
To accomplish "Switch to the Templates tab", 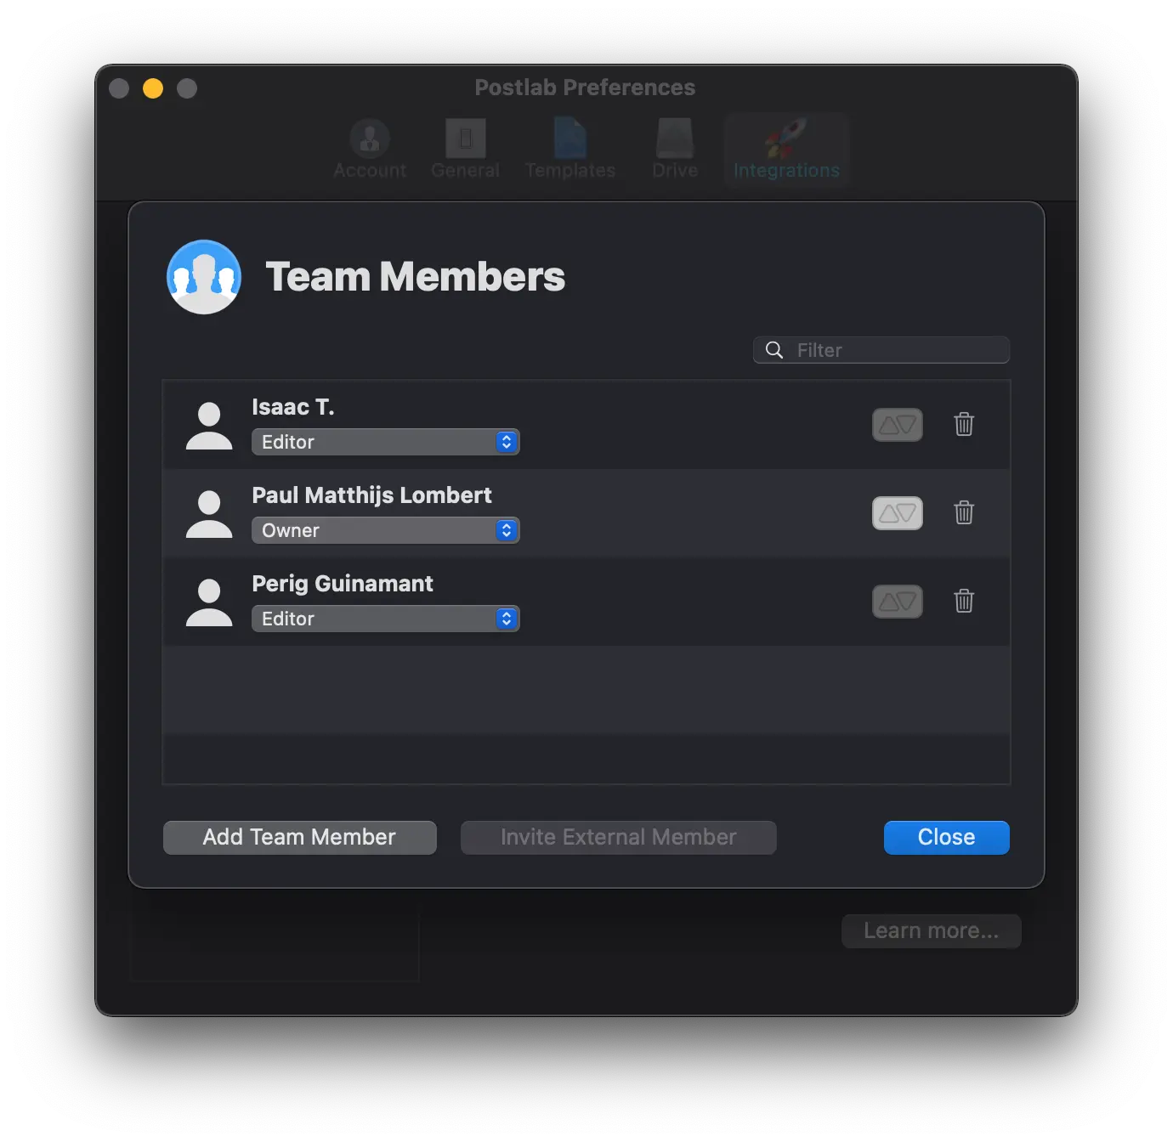I will pos(569,150).
